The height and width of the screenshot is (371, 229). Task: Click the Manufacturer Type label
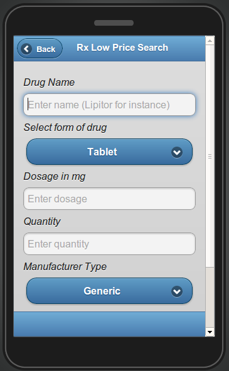[65, 267]
